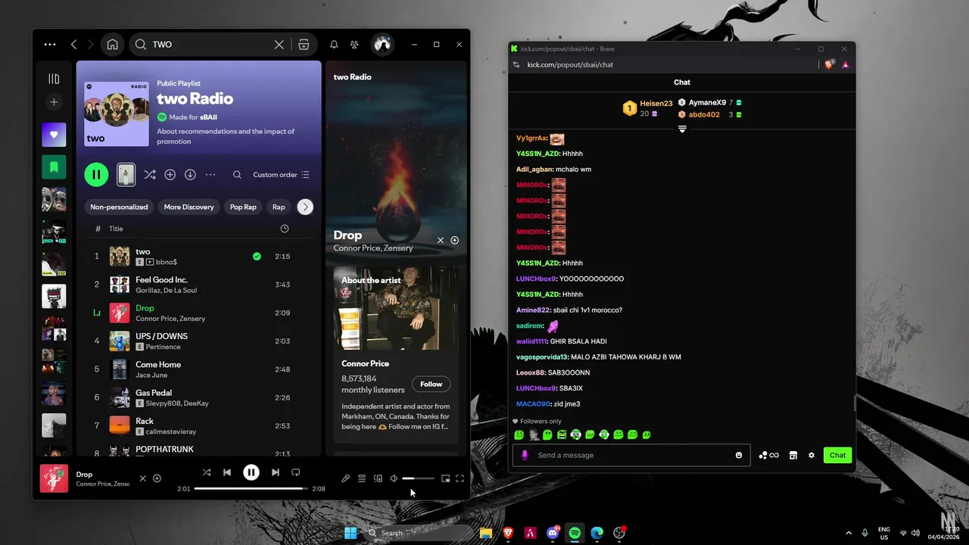The width and height of the screenshot is (969, 545).
Task: Click Send a message field in Kick chat
Action: coord(632,455)
